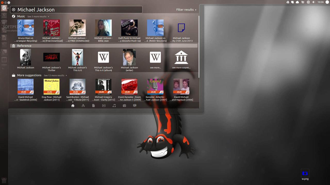Image resolution: width=330 pixels, height=185 pixels.
Task: Open the Social messages lens
Action: pyautogui.click(x=135, y=106)
